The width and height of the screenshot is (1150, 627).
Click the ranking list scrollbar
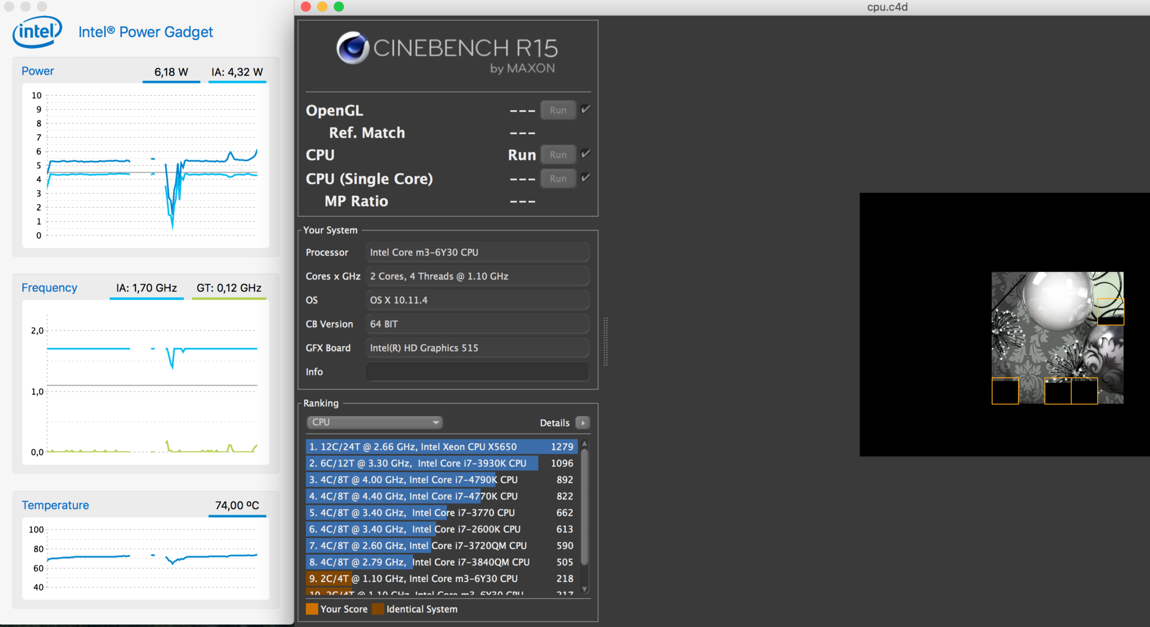(585, 506)
